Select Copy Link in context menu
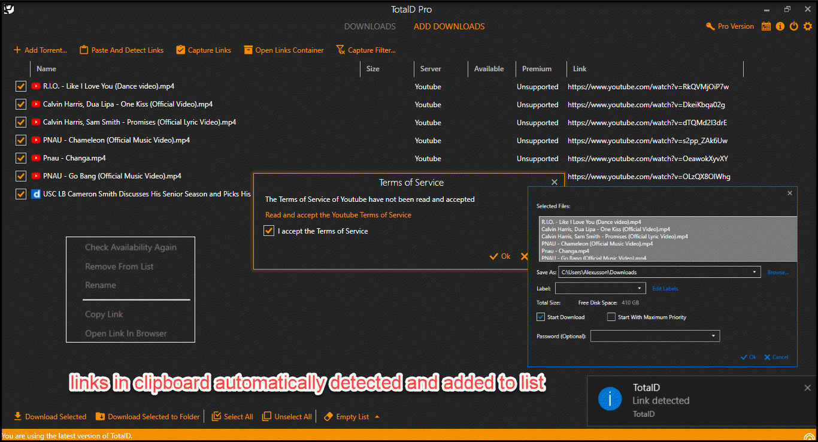Viewport: 818px width, 442px height. pos(104,314)
